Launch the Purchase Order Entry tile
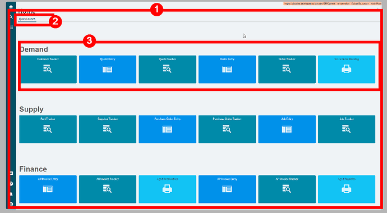This screenshot has width=387, height=213. [x=167, y=129]
